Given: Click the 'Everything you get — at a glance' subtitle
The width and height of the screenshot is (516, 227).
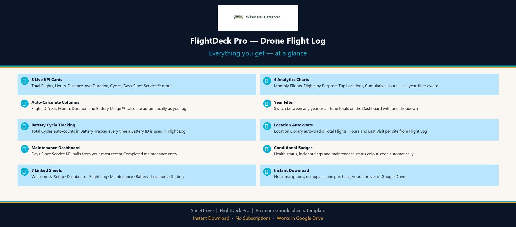Looking at the screenshot, I should tap(258, 53).
